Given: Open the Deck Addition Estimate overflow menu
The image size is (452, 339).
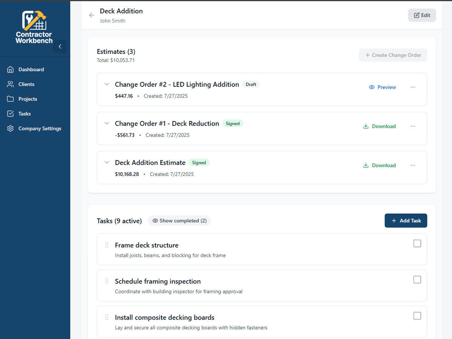Looking at the screenshot, I should [x=412, y=165].
